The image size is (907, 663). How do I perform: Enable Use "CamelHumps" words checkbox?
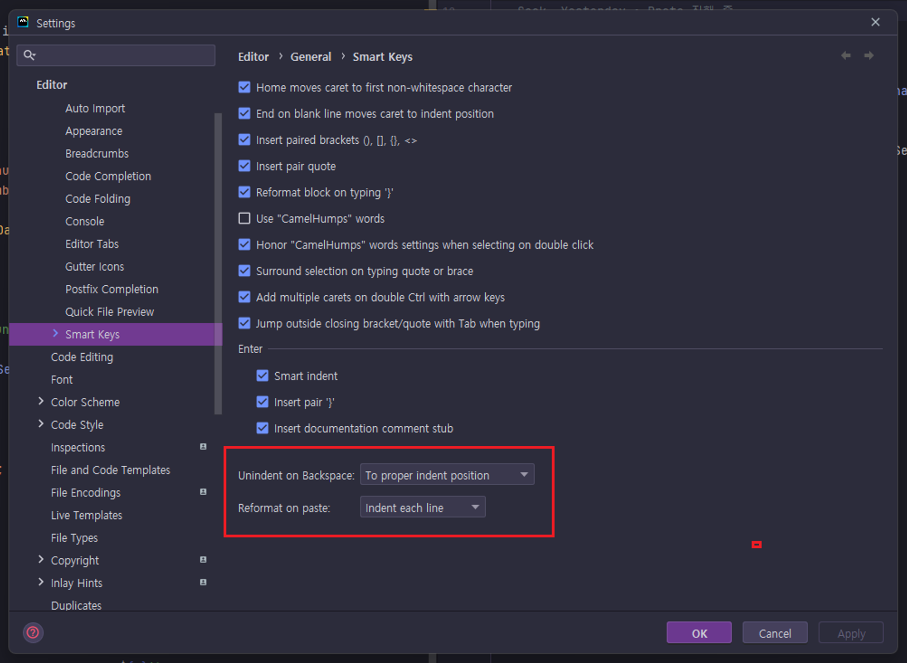point(244,219)
